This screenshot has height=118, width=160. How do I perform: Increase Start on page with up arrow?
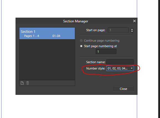coord(132,29)
